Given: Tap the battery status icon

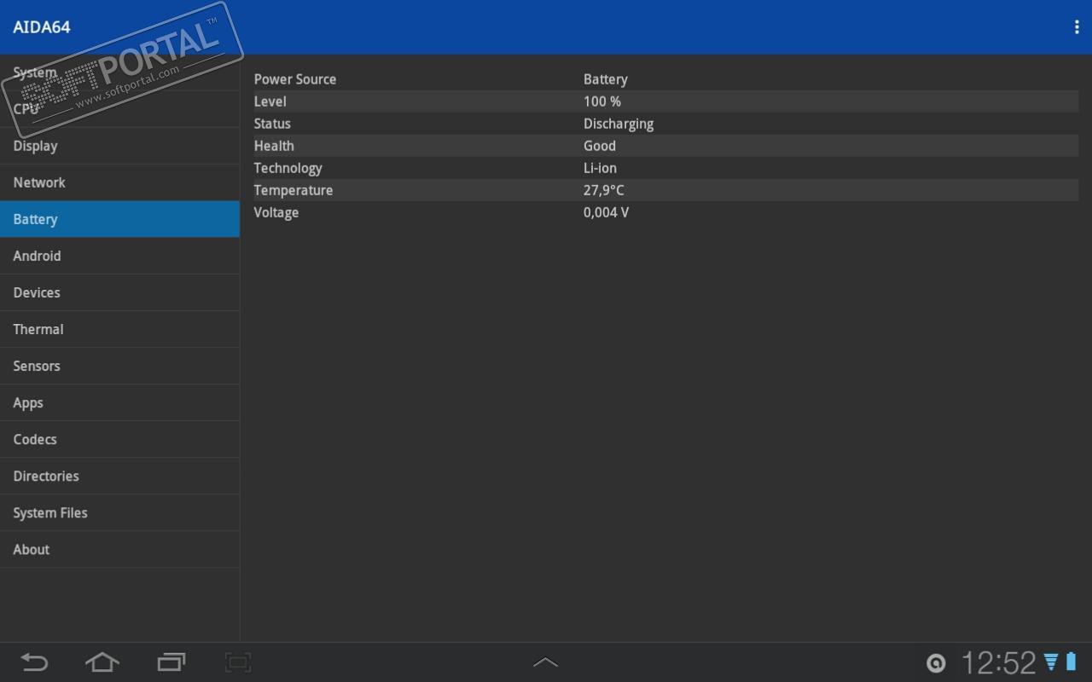Looking at the screenshot, I should pos(1071,662).
